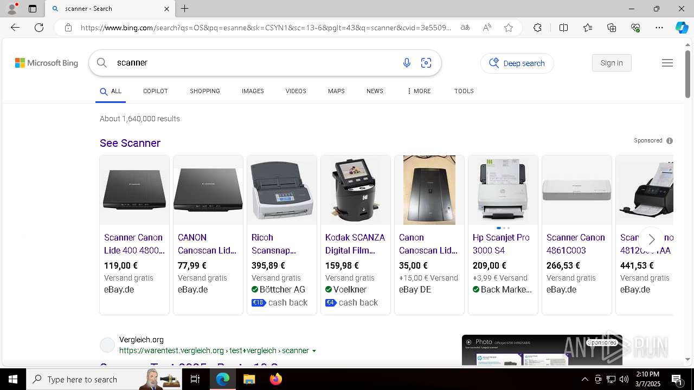This screenshot has width=694, height=390.
Task: Open tab actions menu icon
Action: [33, 9]
